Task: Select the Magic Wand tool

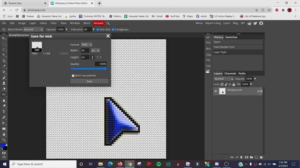Action: point(4,55)
